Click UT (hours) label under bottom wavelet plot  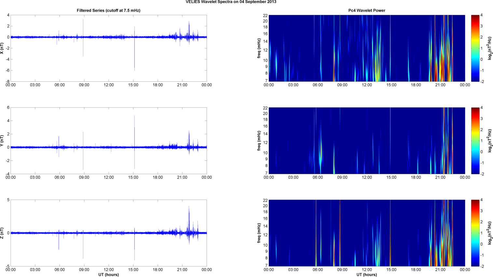coord(367,275)
